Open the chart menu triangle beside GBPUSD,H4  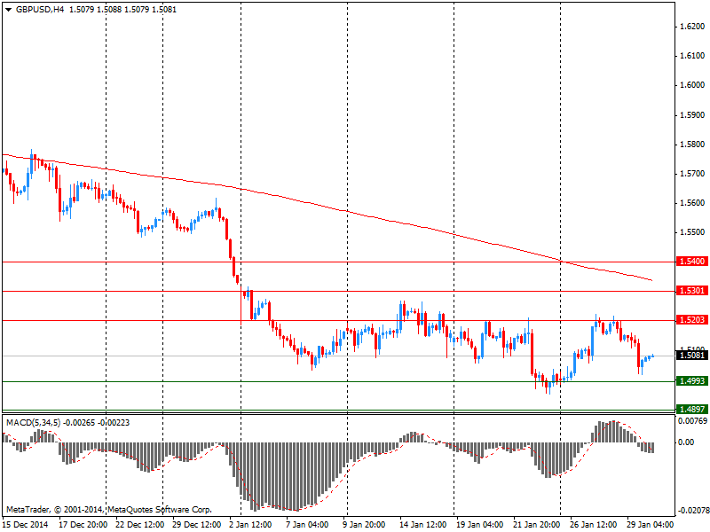tap(8, 10)
